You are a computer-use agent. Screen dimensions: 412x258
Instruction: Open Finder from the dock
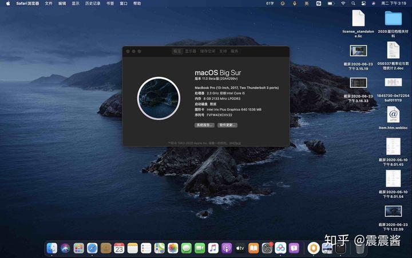[x=52, y=248]
